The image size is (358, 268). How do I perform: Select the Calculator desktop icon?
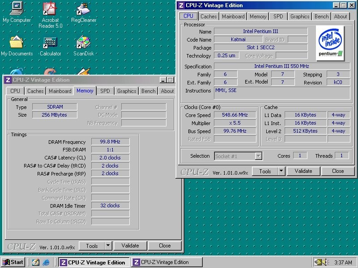tap(50, 42)
